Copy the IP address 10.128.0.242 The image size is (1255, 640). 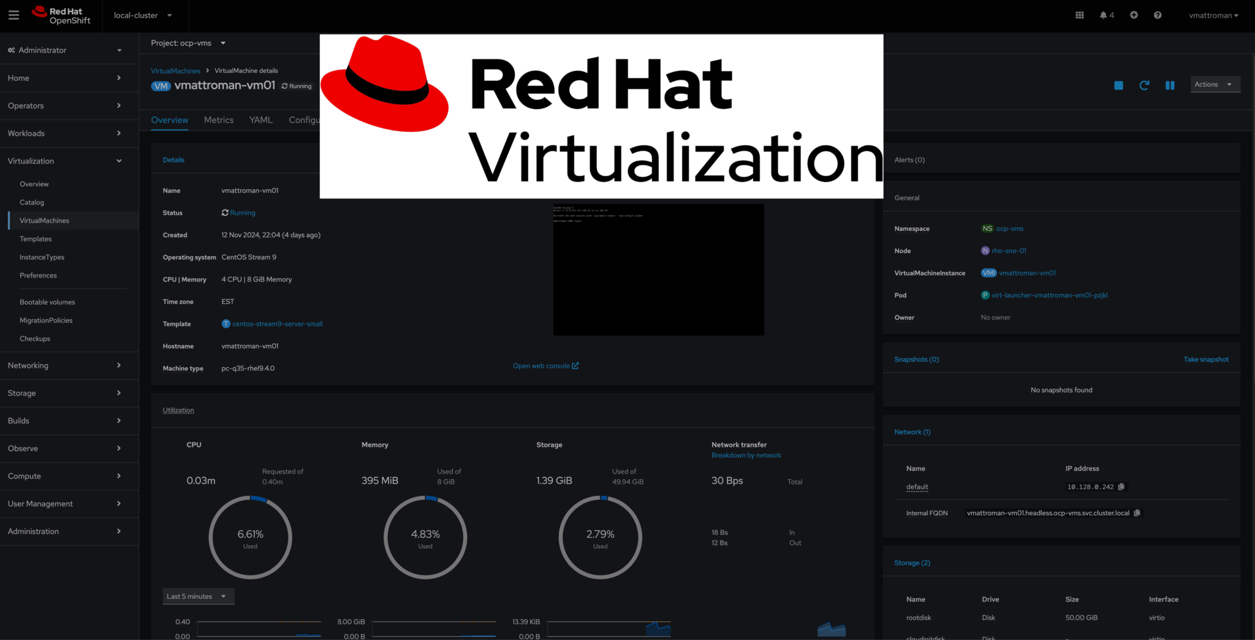coord(1122,486)
